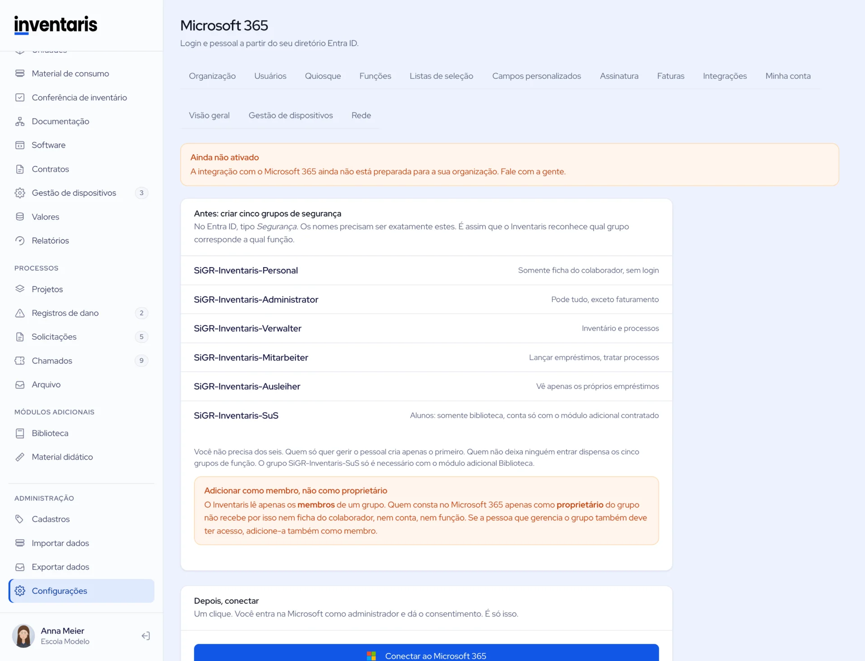Image resolution: width=865 pixels, height=661 pixels.
Task: Click the Chamados ticket icon
Action: (20, 360)
